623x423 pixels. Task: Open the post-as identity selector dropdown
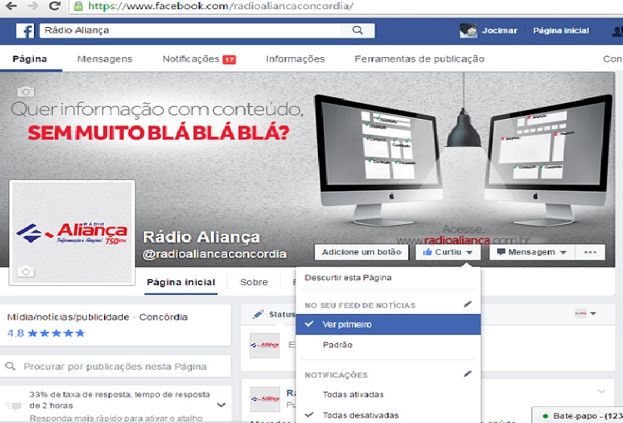pos(585,313)
